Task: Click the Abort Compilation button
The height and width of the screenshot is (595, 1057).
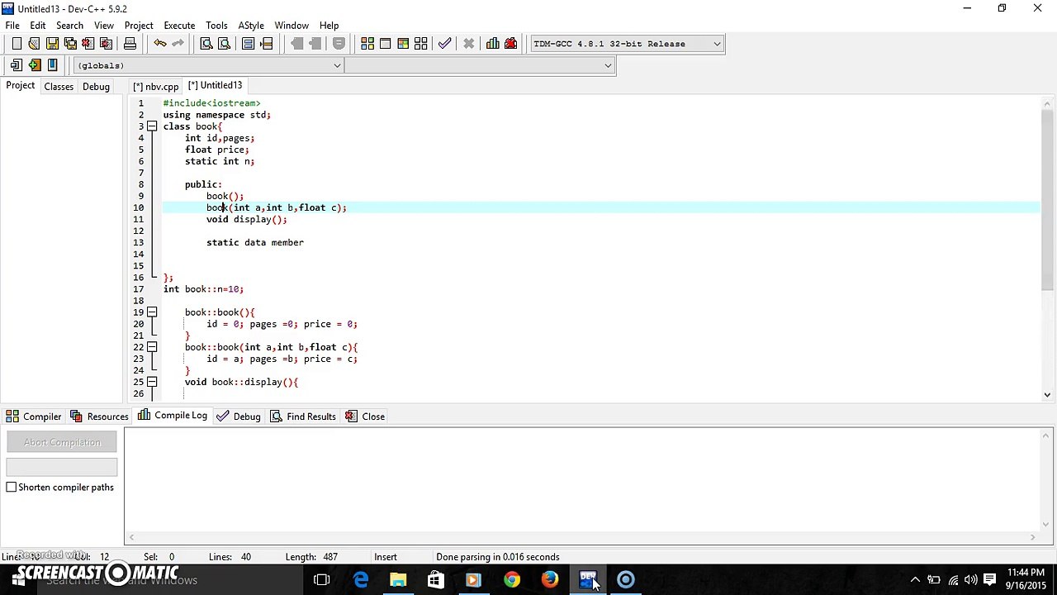Action: coord(62,442)
